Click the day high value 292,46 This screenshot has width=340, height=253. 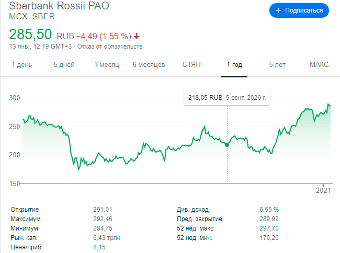tap(103, 219)
